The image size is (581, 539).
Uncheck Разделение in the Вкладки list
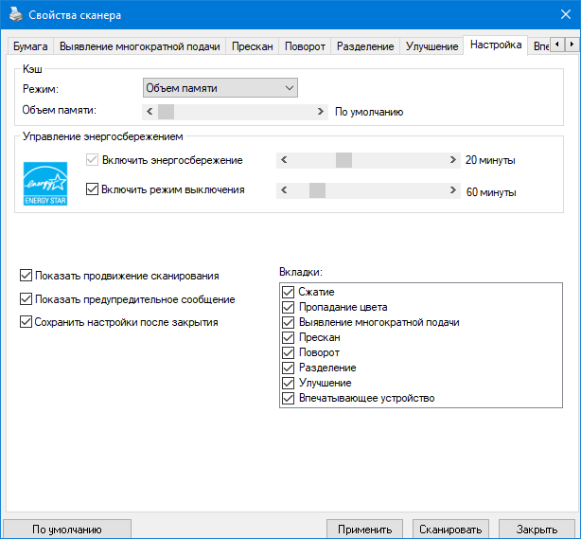[x=289, y=368]
